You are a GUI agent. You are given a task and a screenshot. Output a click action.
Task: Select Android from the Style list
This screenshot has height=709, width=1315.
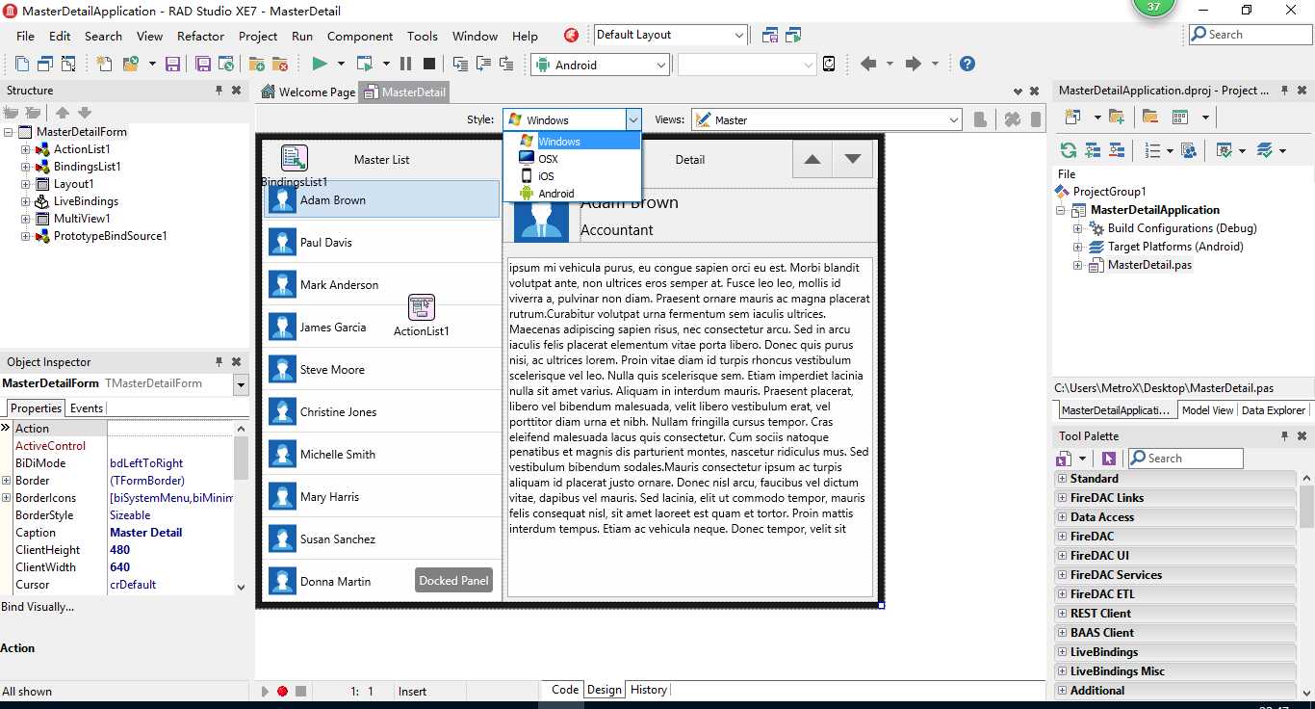tap(572, 194)
